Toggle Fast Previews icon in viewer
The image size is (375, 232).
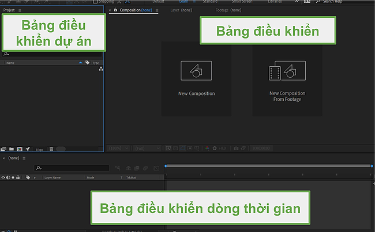pyautogui.click(x=168, y=148)
